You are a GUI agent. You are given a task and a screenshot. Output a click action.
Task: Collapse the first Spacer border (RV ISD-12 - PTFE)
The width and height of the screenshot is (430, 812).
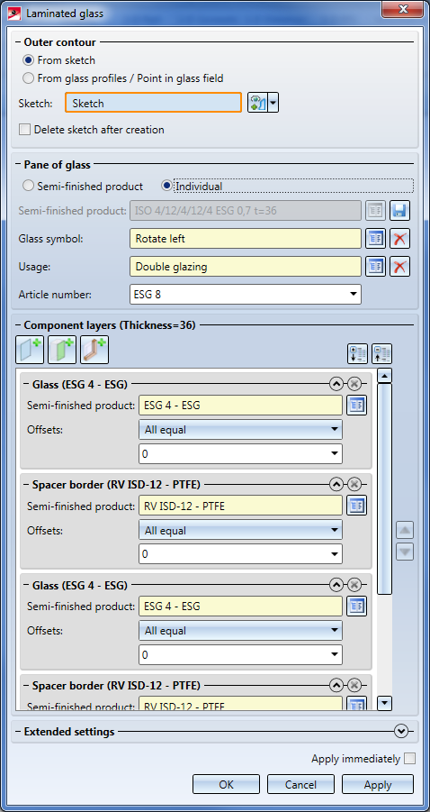tap(336, 484)
